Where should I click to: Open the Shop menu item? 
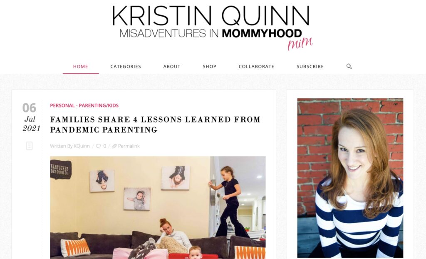click(x=210, y=66)
